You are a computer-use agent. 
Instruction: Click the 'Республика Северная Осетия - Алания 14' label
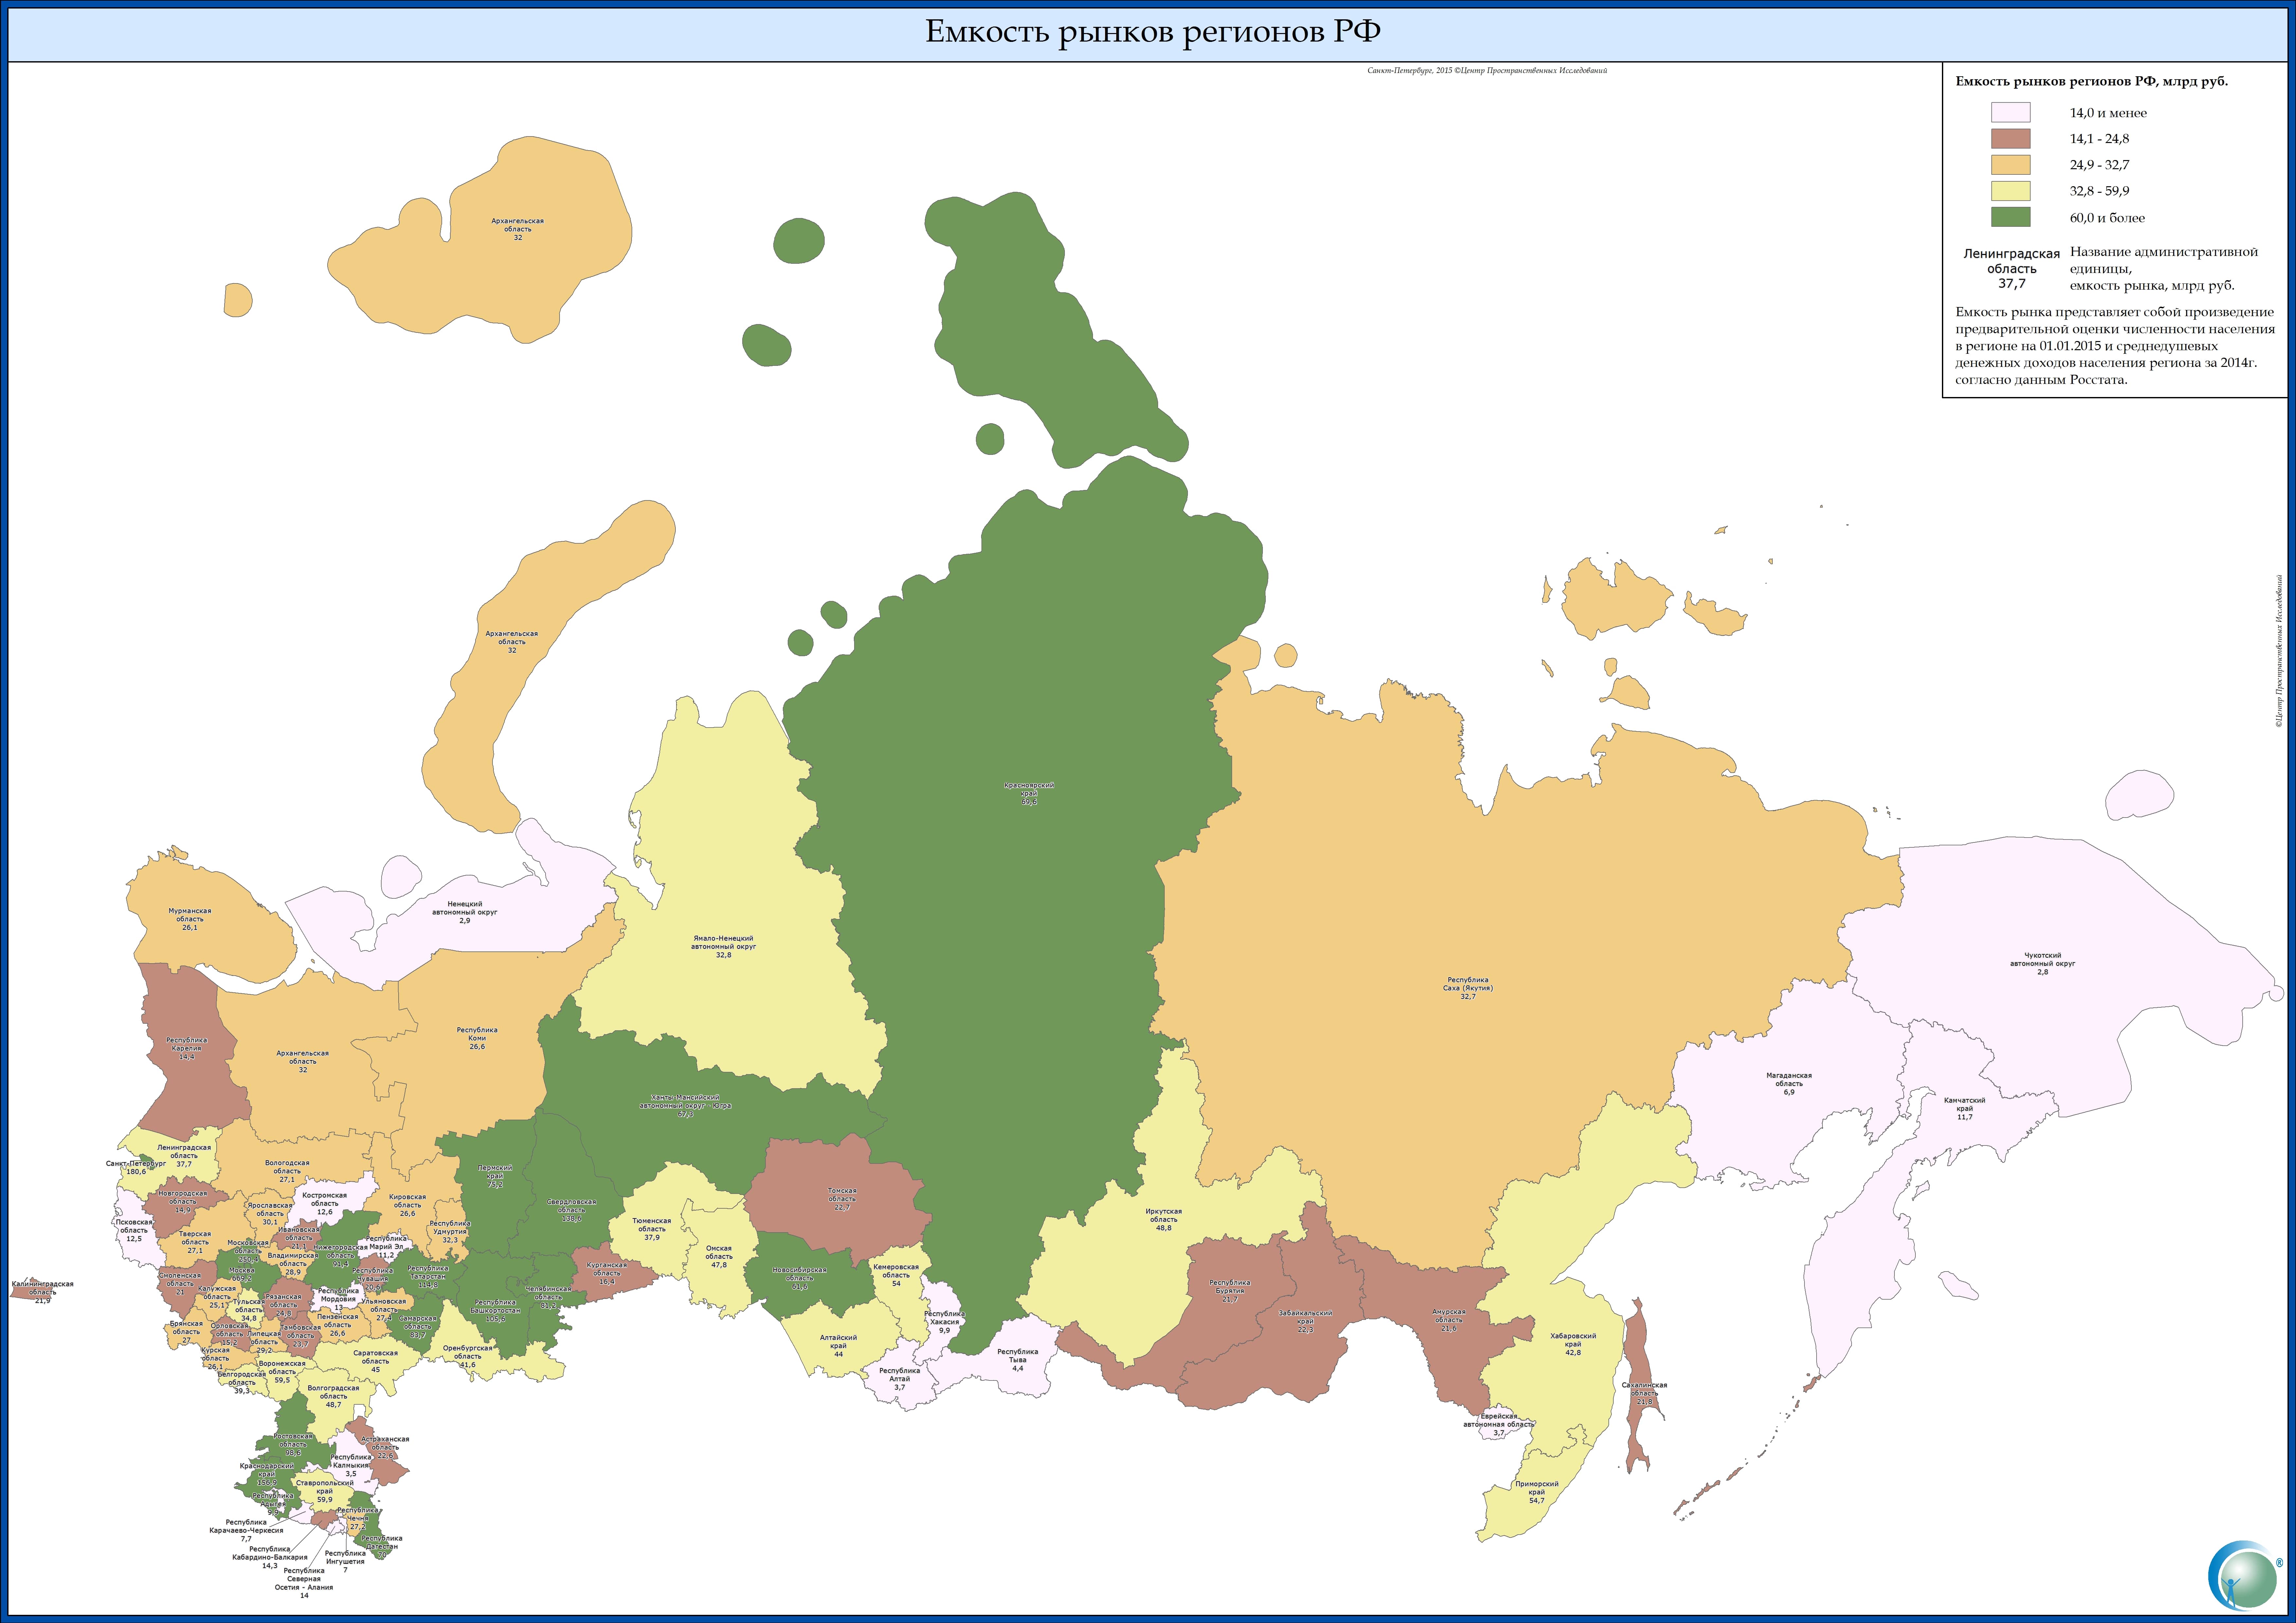(304, 1583)
